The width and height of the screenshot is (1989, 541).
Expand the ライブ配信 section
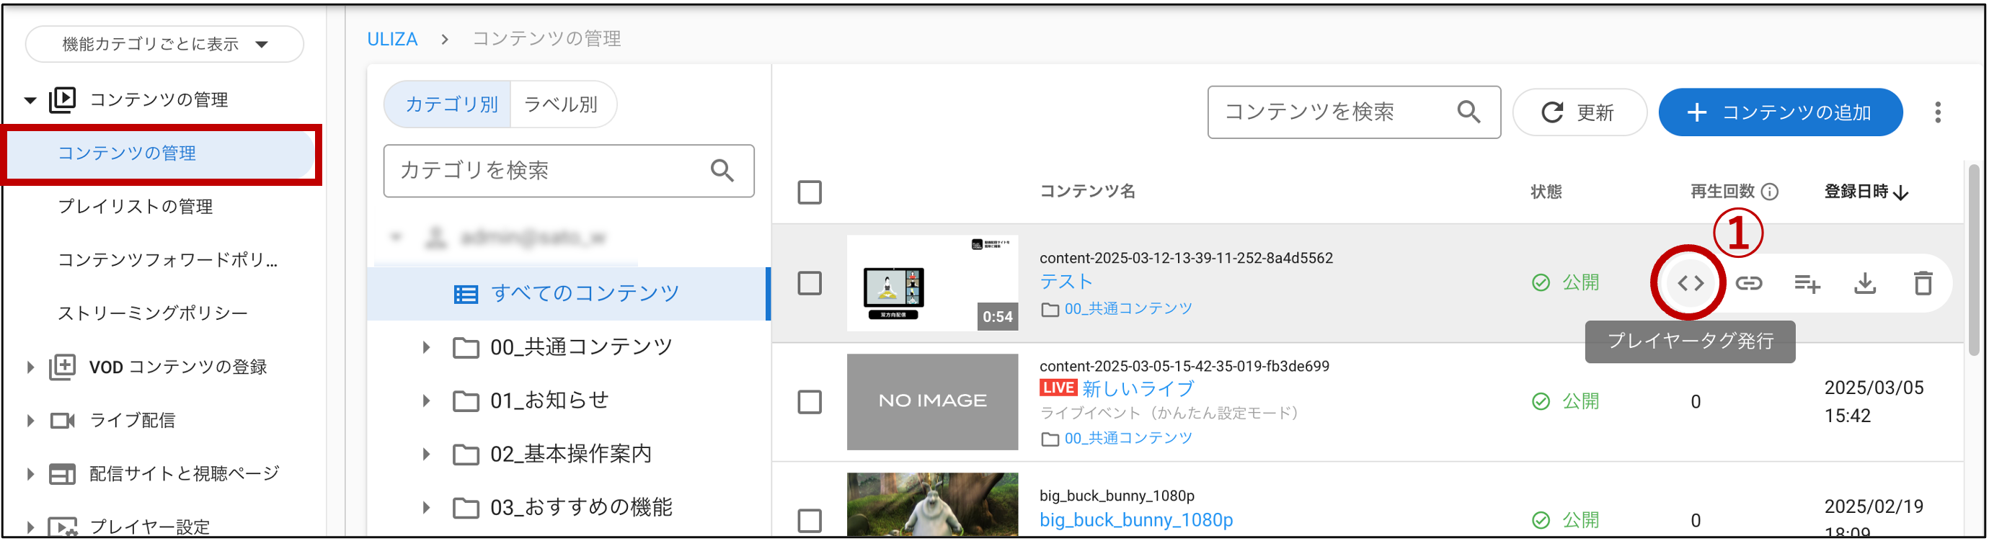pos(30,421)
